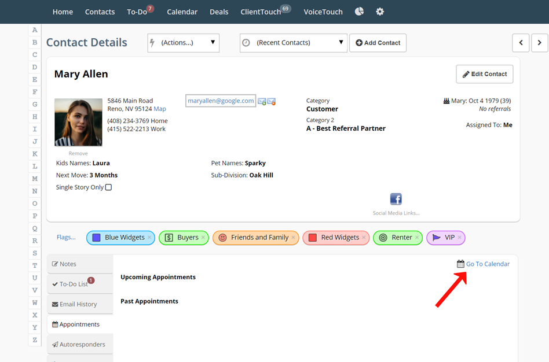
Task: Open Mary Allen's Facebook link icon
Action: pyautogui.click(x=396, y=199)
